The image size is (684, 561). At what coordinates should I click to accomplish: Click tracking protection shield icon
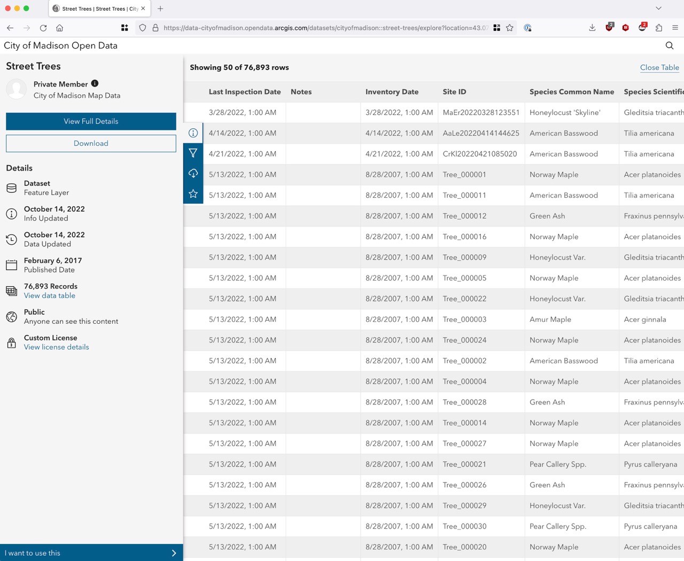pyautogui.click(x=143, y=28)
